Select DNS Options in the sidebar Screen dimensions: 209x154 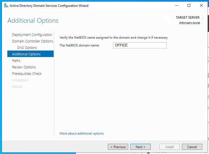(27, 48)
